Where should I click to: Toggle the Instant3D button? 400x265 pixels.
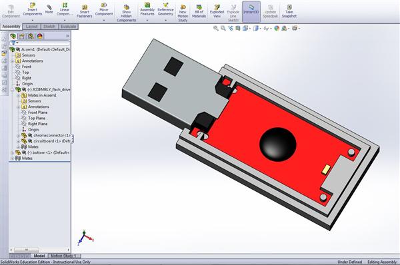coord(251,12)
